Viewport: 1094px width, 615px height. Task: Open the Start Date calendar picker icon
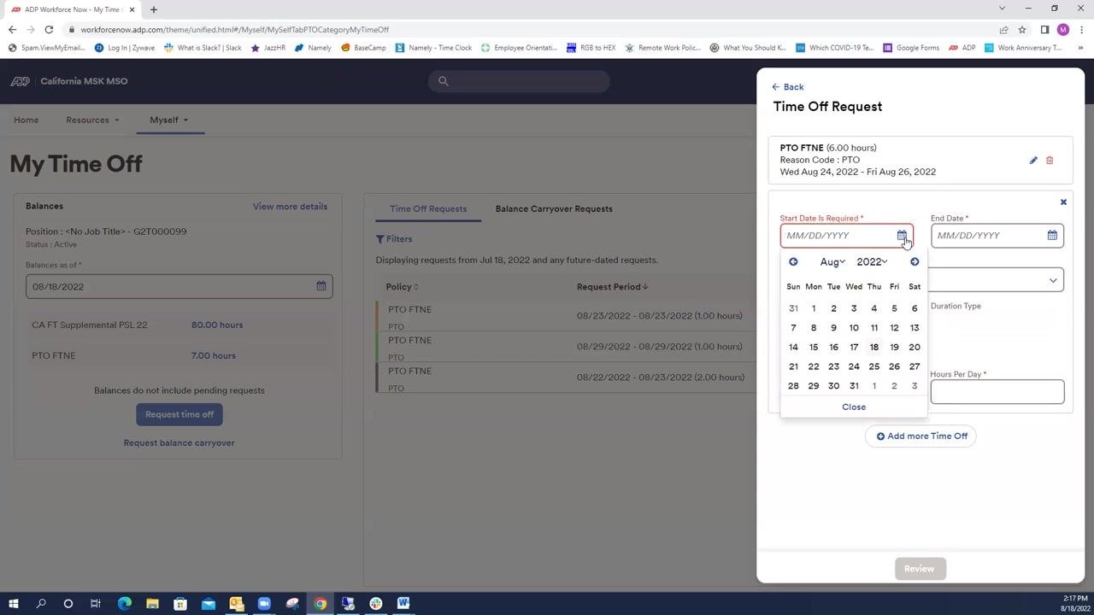click(x=902, y=236)
